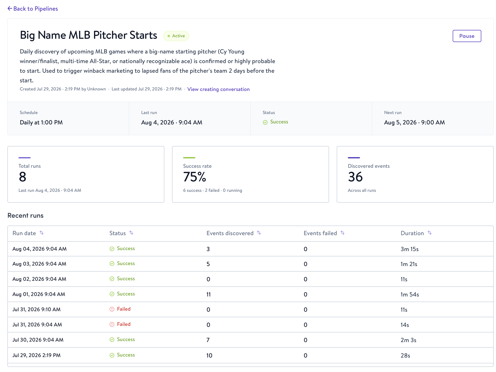Viewport: 496px width, 372px height.
Task: Click the green Success icon in Status summary
Action: (x=265, y=122)
